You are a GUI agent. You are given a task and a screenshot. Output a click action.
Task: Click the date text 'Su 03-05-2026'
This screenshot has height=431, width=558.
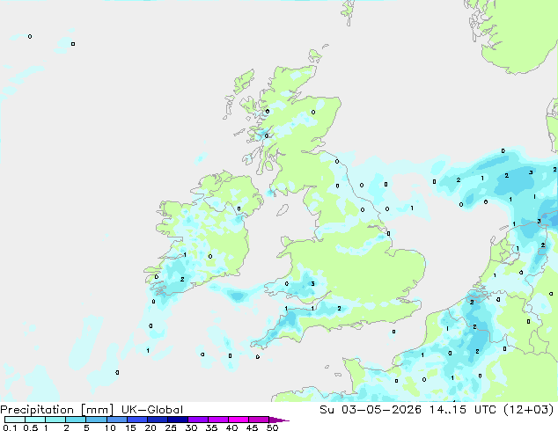(371, 409)
